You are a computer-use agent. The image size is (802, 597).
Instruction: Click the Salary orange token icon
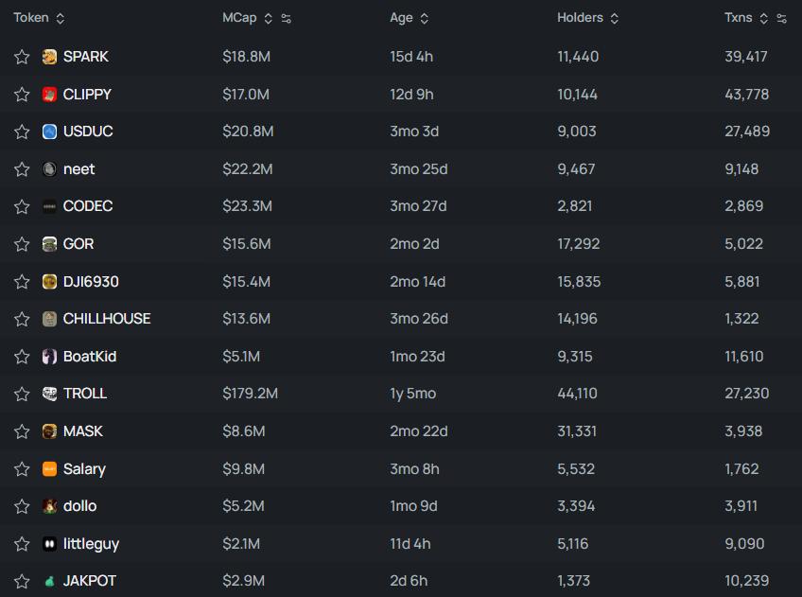pyautogui.click(x=49, y=469)
